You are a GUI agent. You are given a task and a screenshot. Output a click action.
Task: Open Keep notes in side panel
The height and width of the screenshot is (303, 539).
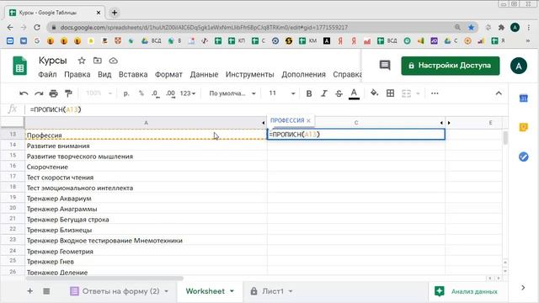pyautogui.click(x=523, y=127)
